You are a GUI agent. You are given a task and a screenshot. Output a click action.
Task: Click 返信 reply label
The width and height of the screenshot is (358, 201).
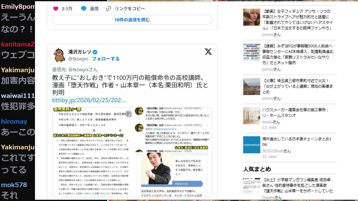pyautogui.click(x=94, y=9)
